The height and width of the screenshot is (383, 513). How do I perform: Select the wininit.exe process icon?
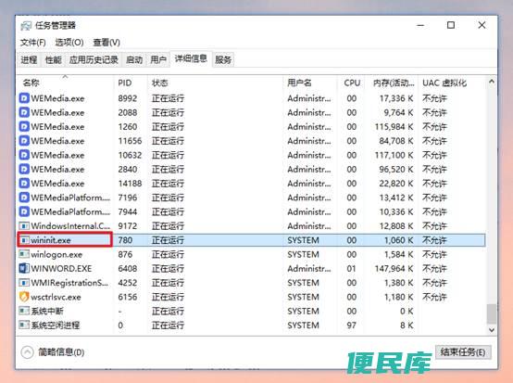[24, 240]
